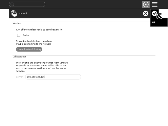The width and height of the screenshot is (168, 126).
Task: Click 'The server is the equivalent' description
Action: [x=42, y=67]
